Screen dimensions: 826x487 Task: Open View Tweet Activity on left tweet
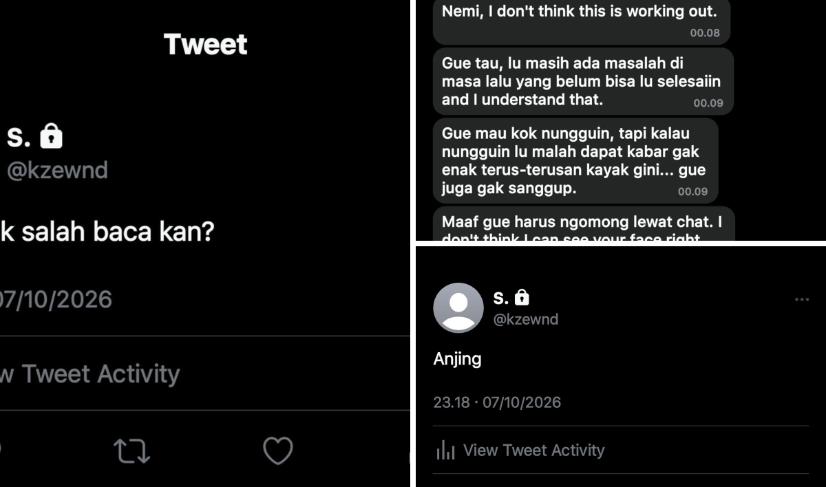pos(89,374)
